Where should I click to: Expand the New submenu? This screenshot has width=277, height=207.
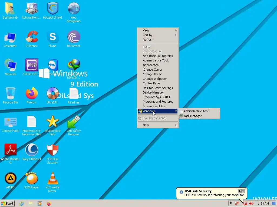point(158,125)
